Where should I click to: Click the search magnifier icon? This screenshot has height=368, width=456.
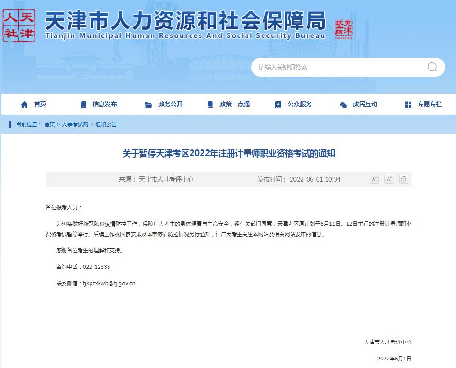click(x=432, y=67)
